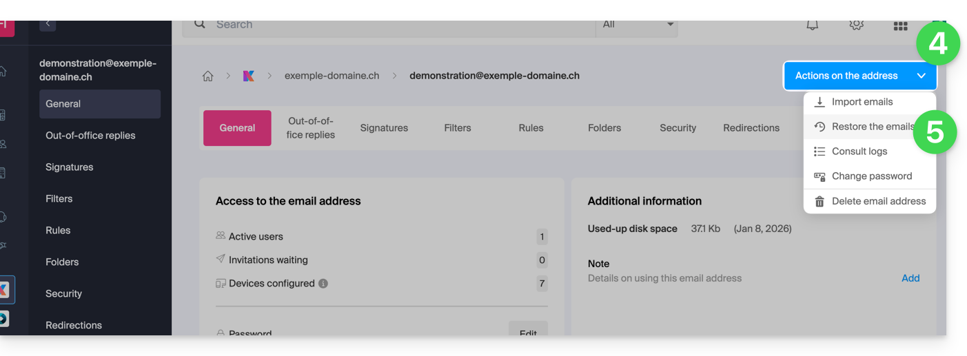Open the settings gear icon
Image resolution: width=967 pixels, height=356 pixels.
pyautogui.click(x=856, y=25)
